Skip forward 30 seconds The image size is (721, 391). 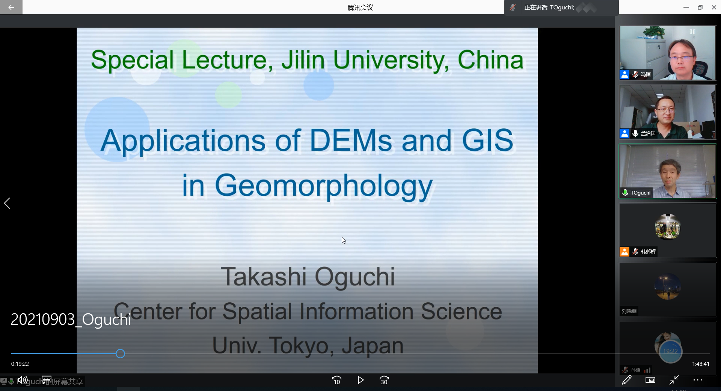point(384,380)
